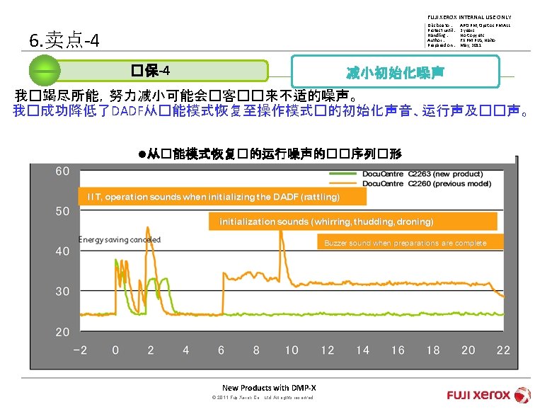Click the x-axis label 18
The height and width of the screenshot is (414, 552).
tap(433, 350)
